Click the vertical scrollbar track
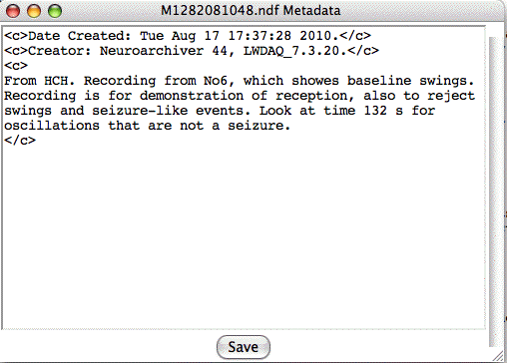The width and height of the screenshot is (507, 363). point(494,191)
